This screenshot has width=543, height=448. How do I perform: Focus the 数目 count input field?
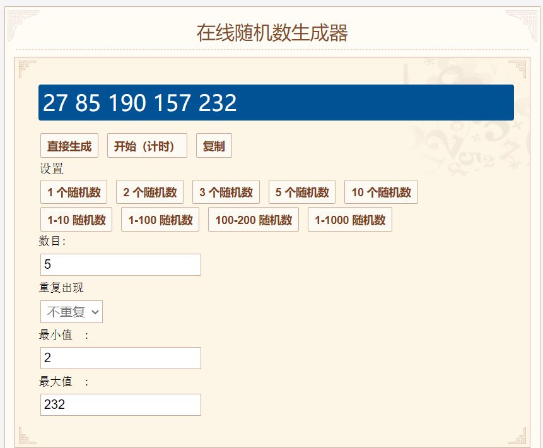click(x=120, y=265)
